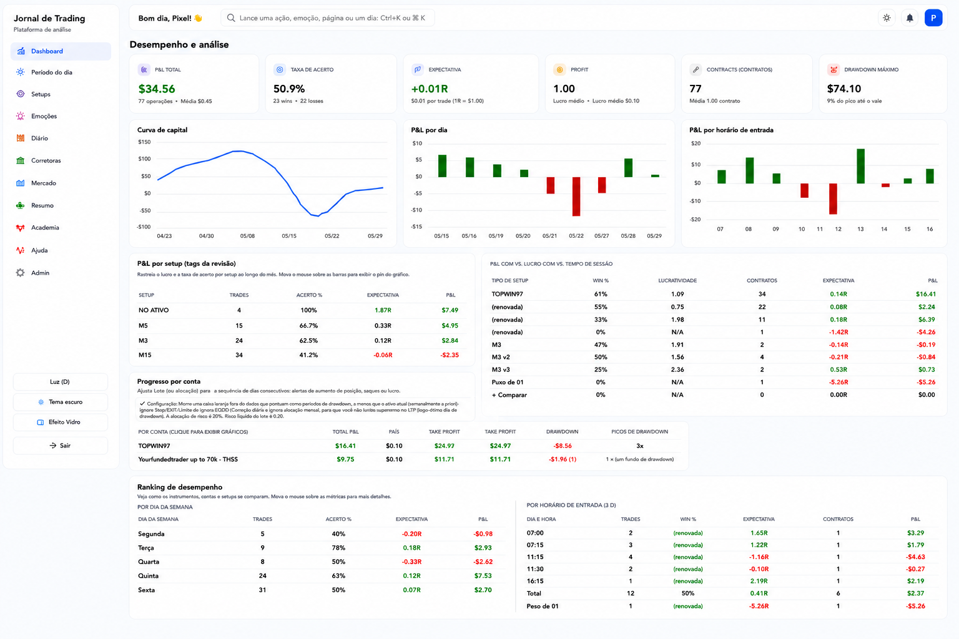This screenshot has width=959, height=639.
Task: Click the Contracts card wrench icon
Action: 696,70
